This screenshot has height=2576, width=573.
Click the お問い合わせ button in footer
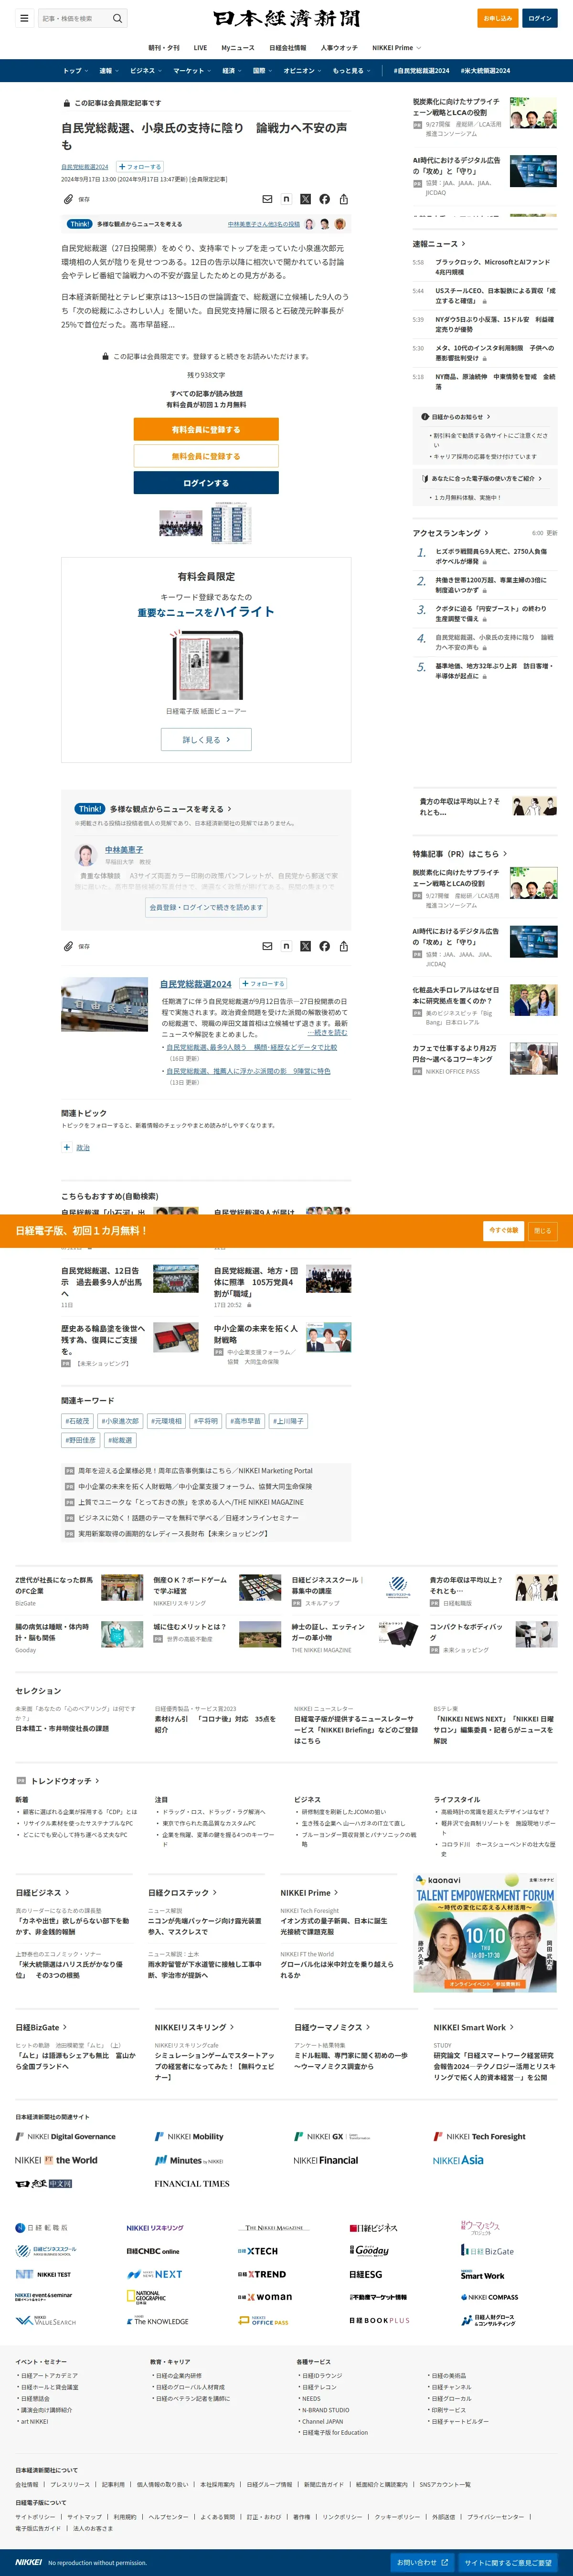pos(421,2562)
